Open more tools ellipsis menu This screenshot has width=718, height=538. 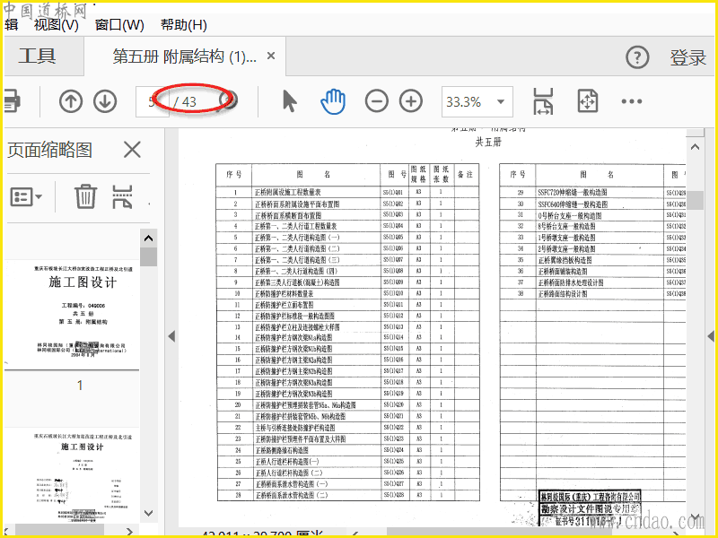click(632, 101)
